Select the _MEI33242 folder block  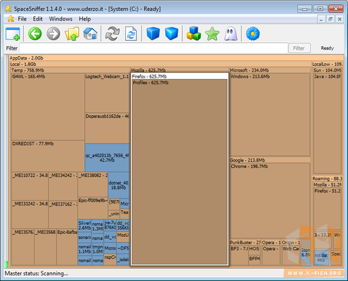[30, 214]
